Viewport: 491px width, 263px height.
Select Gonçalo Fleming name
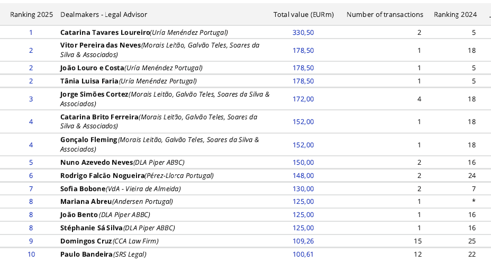tap(89, 140)
